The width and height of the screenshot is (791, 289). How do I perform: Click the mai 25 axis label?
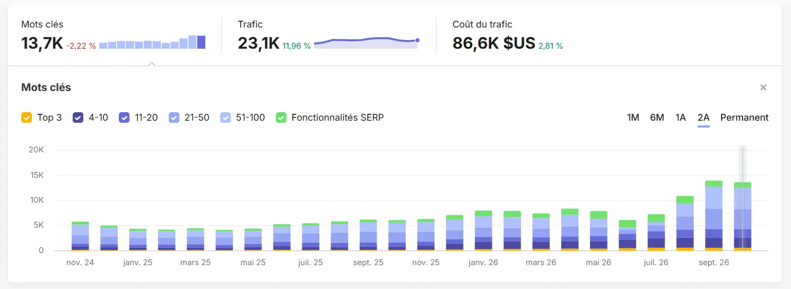tap(253, 263)
